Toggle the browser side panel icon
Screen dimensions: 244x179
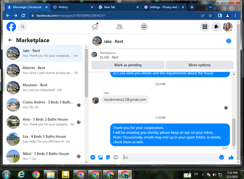click(220, 16)
